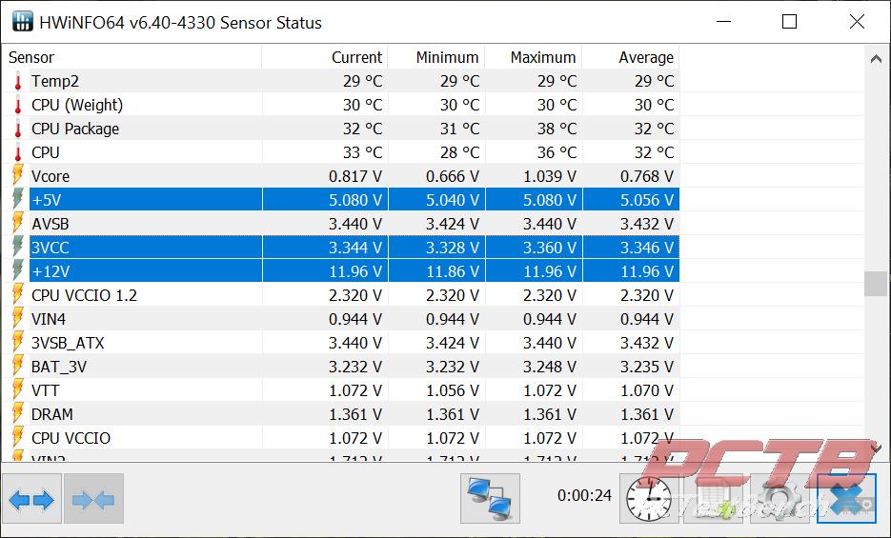Click the lightning icon beside Vcore
The height and width of the screenshot is (538, 891).
pyautogui.click(x=18, y=176)
